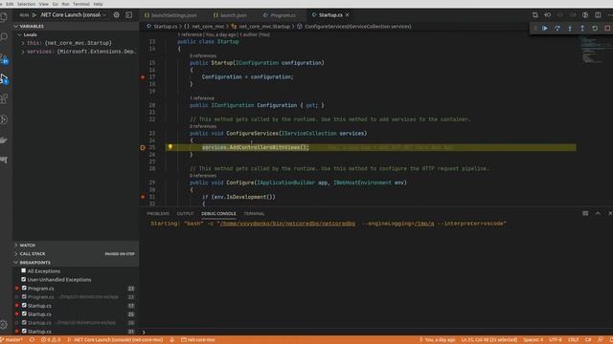This screenshot has height=344, width=613.
Task: Stop the debug session
Action: tap(607, 28)
